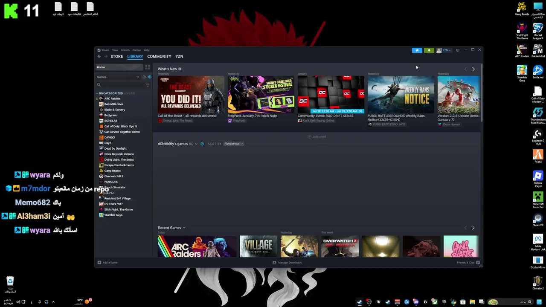Select Call of Duty: Black Ops III

121,126
